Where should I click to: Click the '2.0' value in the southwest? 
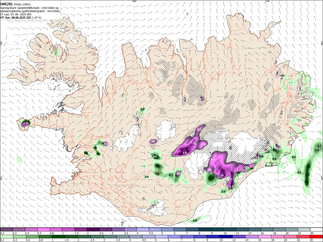click(x=86, y=153)
